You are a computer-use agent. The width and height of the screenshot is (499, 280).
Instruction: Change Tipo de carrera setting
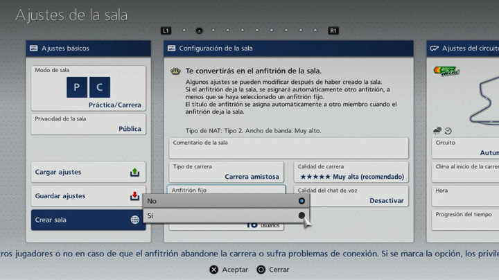(227, 172)
